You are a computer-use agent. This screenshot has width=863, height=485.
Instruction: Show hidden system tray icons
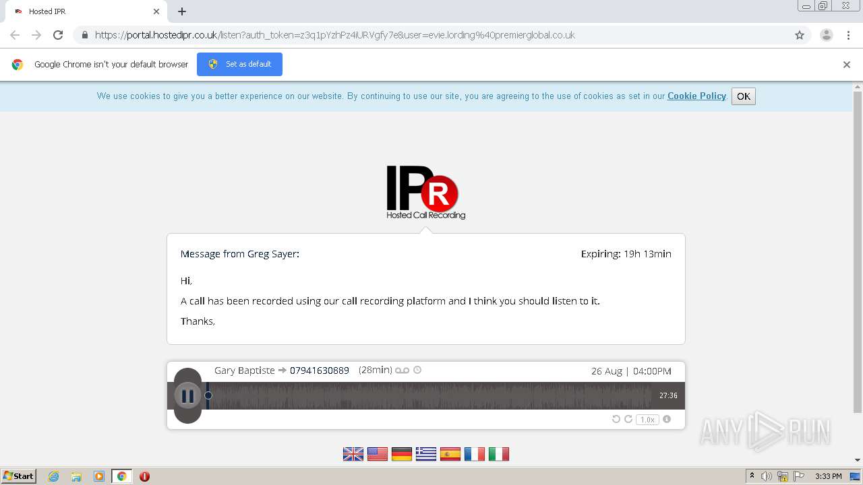(752, 476)
